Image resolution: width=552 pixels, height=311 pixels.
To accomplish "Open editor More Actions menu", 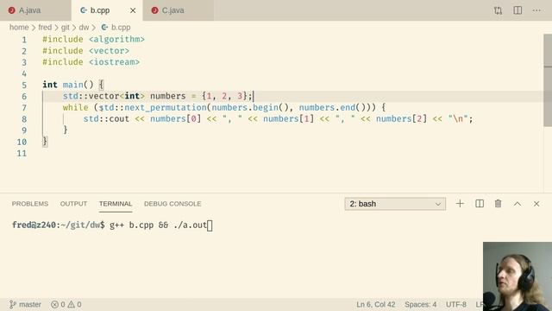I will pyautogui.click(x=536, y=10).
